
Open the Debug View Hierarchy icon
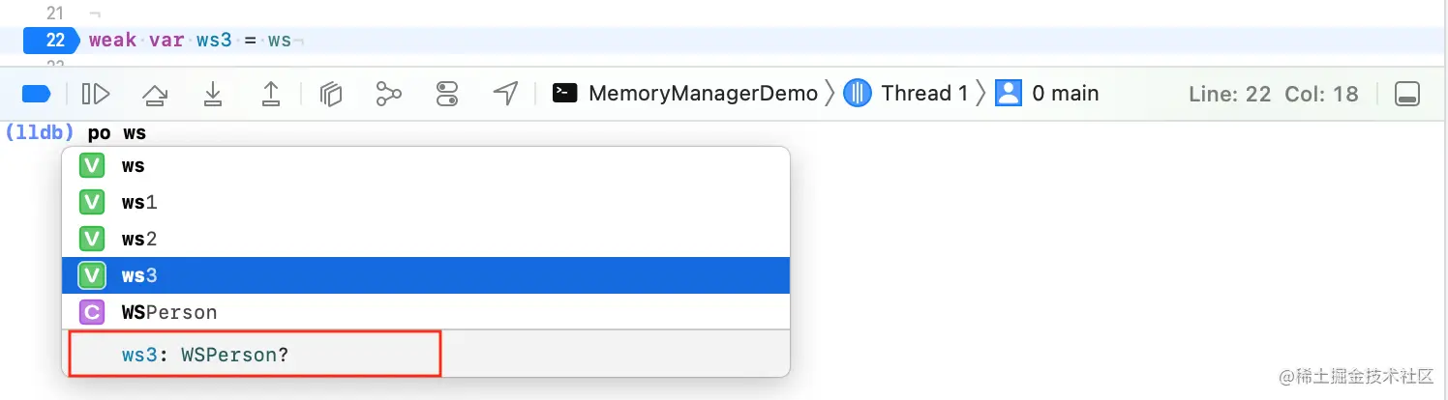click(331, 94)
